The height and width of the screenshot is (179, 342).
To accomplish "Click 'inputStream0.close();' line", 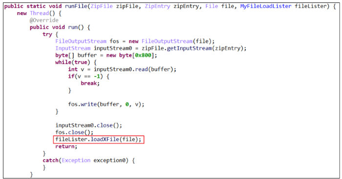I will pyautogui.click(x=88, y=125).
